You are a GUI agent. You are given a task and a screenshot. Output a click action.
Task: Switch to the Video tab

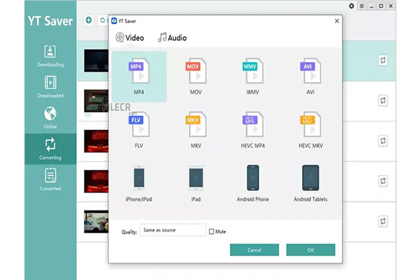point(129,38)
